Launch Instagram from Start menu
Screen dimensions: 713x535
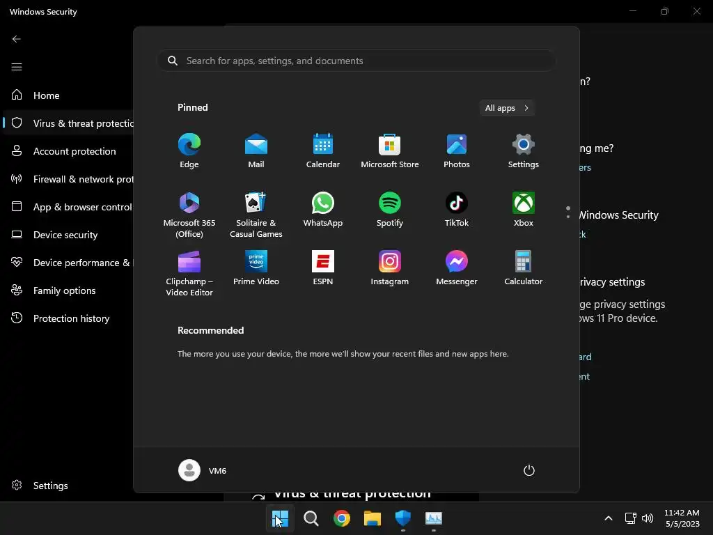click(390, 267)
